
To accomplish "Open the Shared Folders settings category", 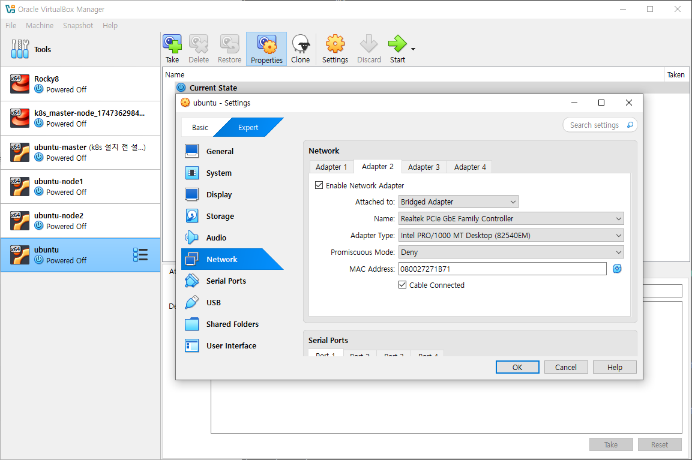I will [232, 324].
